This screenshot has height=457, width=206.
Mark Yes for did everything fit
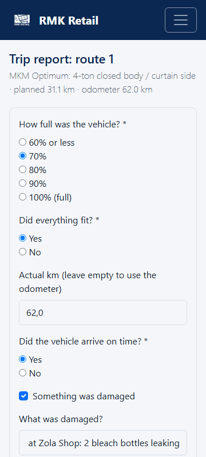pos(22,238)
